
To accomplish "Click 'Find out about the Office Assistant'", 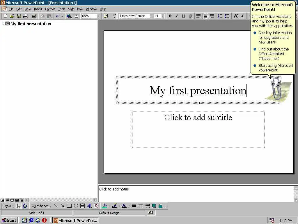I will coord(274,54).
